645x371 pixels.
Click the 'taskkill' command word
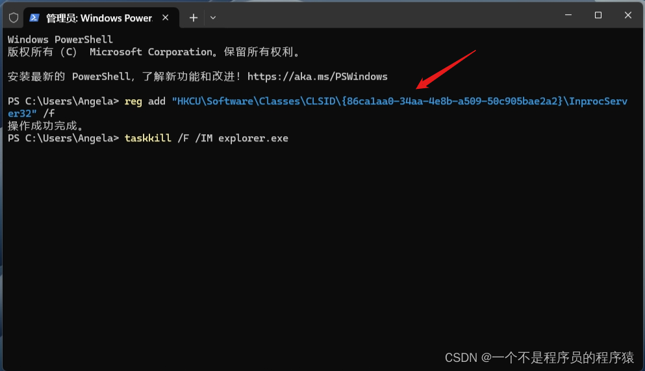click(148, 138)
